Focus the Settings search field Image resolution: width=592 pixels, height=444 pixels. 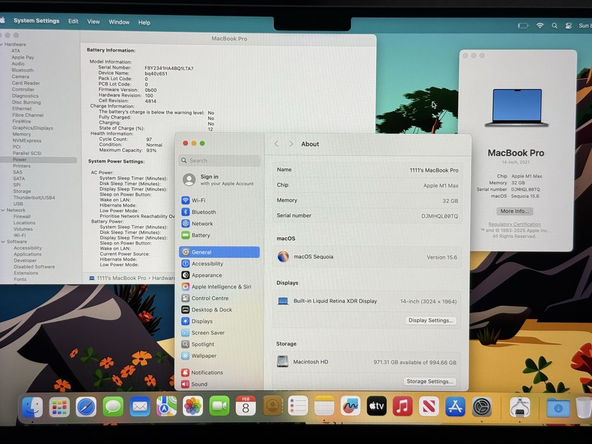[220, 160]
